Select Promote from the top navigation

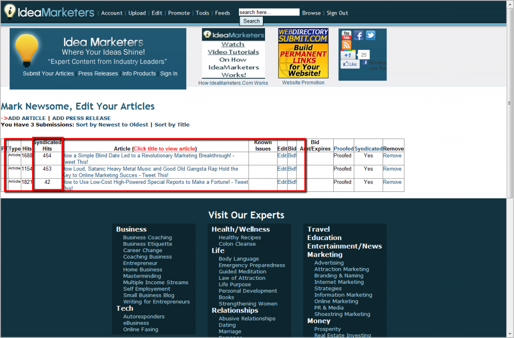[x=179, y=13]
